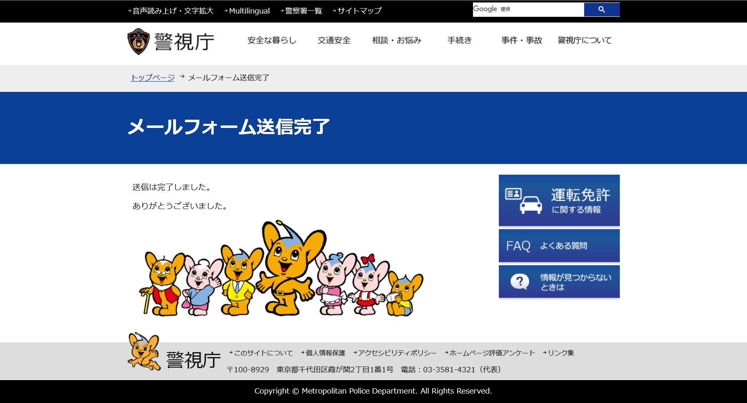Open the driver's license information banner
Screen dimensions: 747x403
(x=559, y=200)
